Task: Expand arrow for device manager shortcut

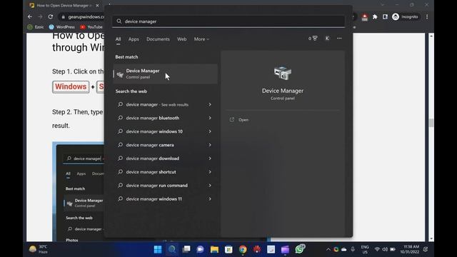Action: click(x=210, y=172)
